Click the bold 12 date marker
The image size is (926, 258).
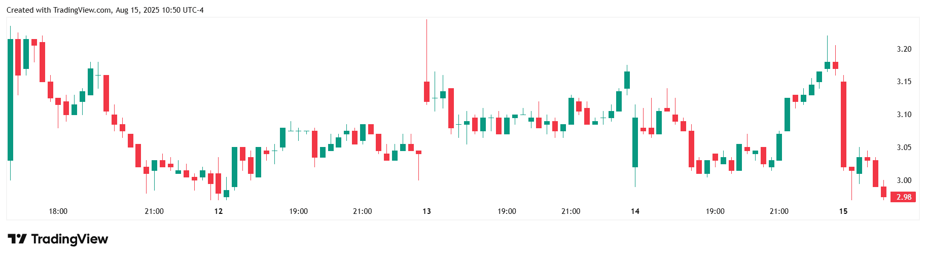[219, 211]
